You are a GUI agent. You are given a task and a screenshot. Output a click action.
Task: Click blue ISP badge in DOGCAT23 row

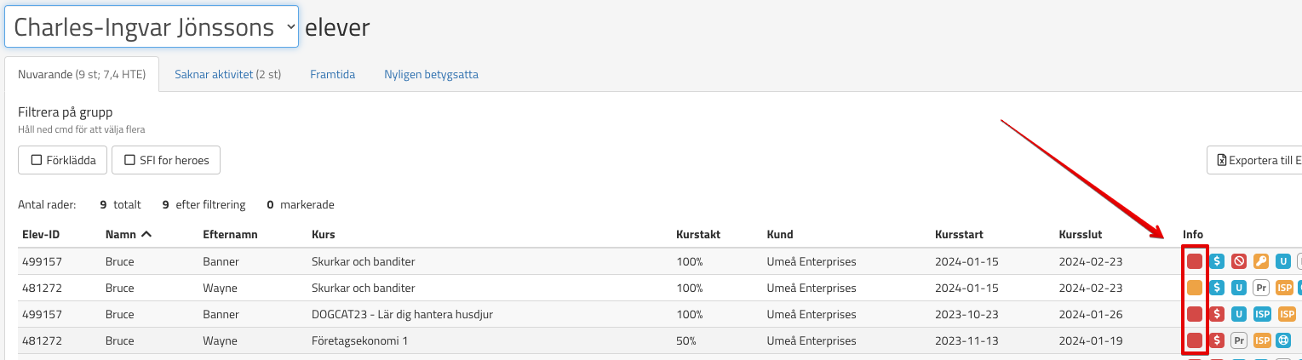point(1262,314)
